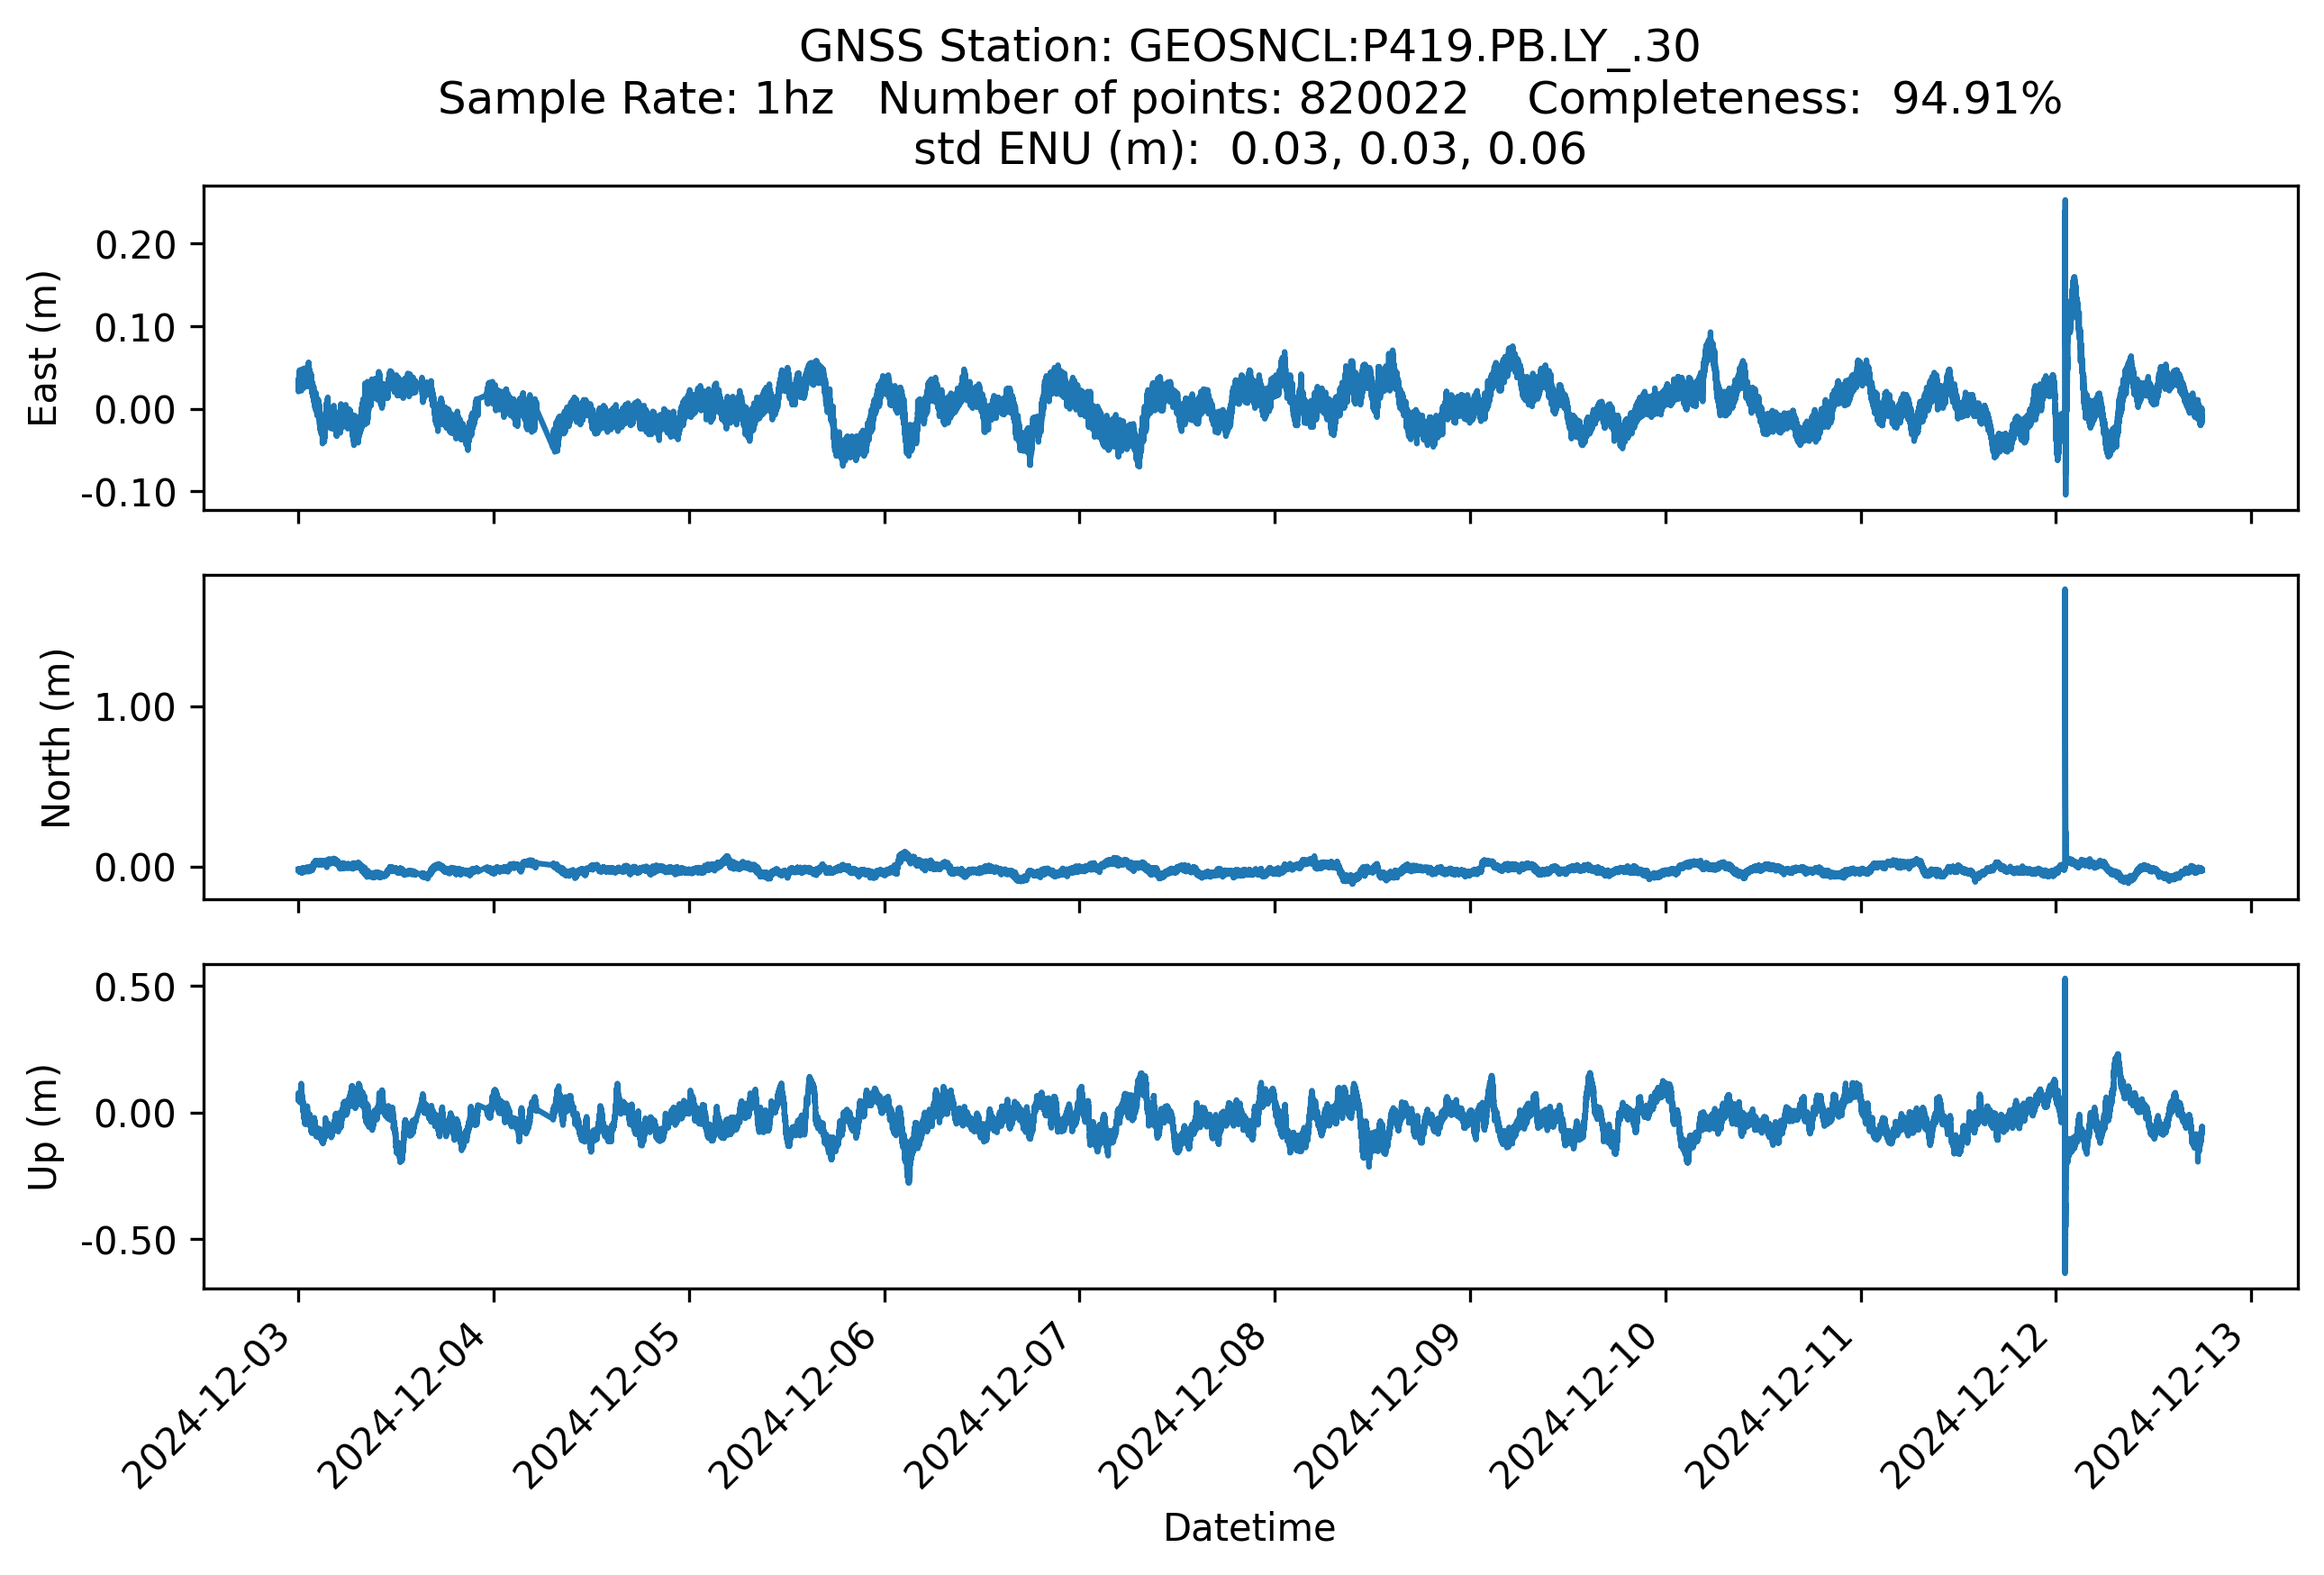Click the East (m) y-axis label
The width and height of the screenshot is (2324, 1575).
pos(43,348)
